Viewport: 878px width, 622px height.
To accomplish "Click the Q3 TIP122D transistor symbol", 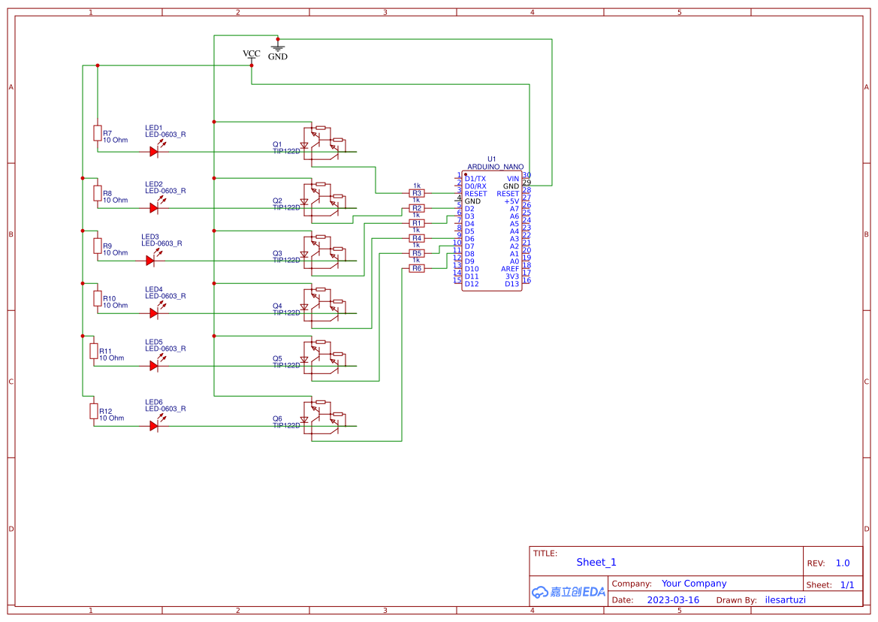I will [323, 252].
